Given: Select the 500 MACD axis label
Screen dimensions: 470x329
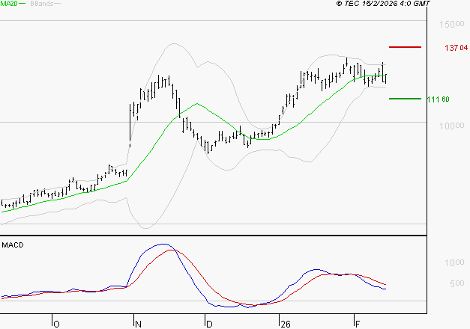Looking at the screenshot, I should [x=457, y=283].
